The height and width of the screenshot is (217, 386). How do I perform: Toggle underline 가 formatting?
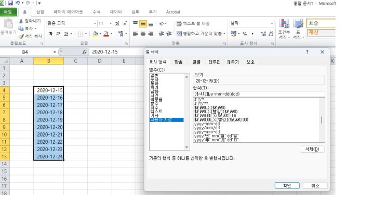[66, 34]
